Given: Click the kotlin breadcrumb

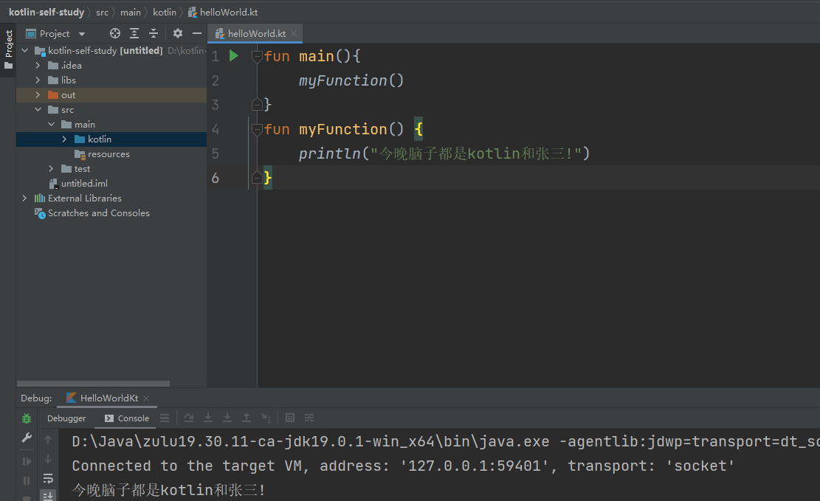Looking at the screenshot, I should coord(165,12).
